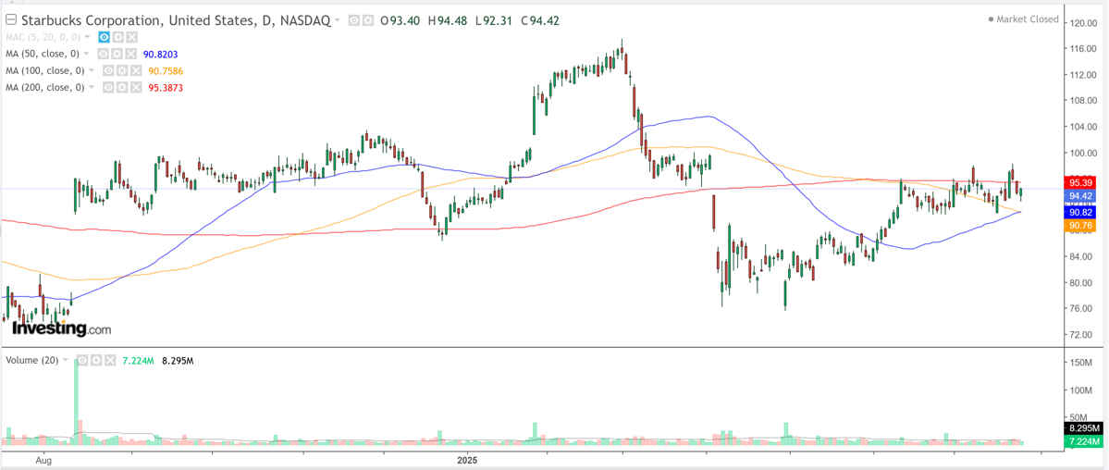Delete the MAC indicator using its X icon

pyautogui.click(x=132, y=37)
